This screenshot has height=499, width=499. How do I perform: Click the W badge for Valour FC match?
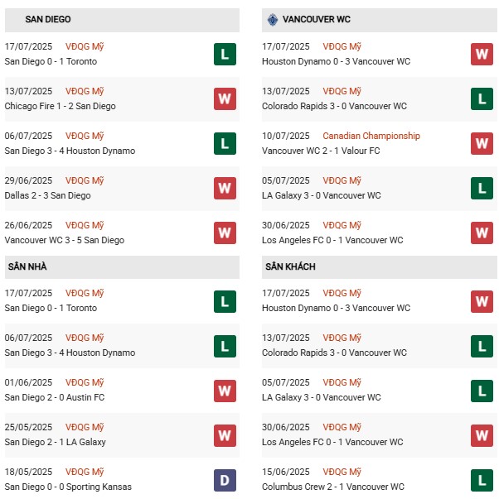click(482, 144)
